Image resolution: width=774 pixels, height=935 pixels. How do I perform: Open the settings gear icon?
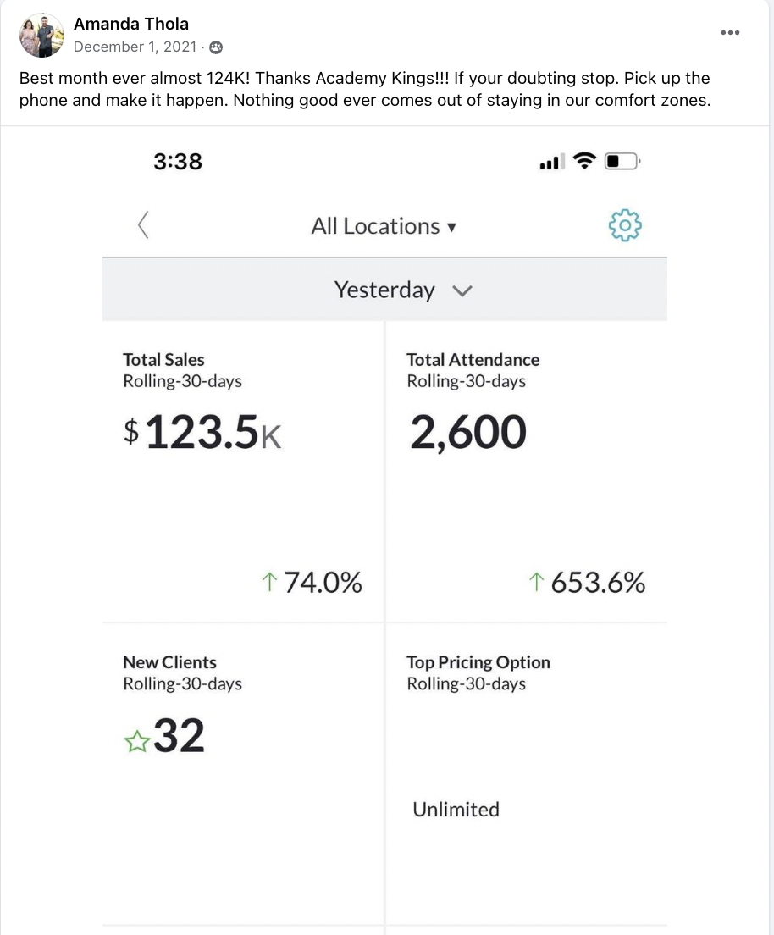coord(624,225)
